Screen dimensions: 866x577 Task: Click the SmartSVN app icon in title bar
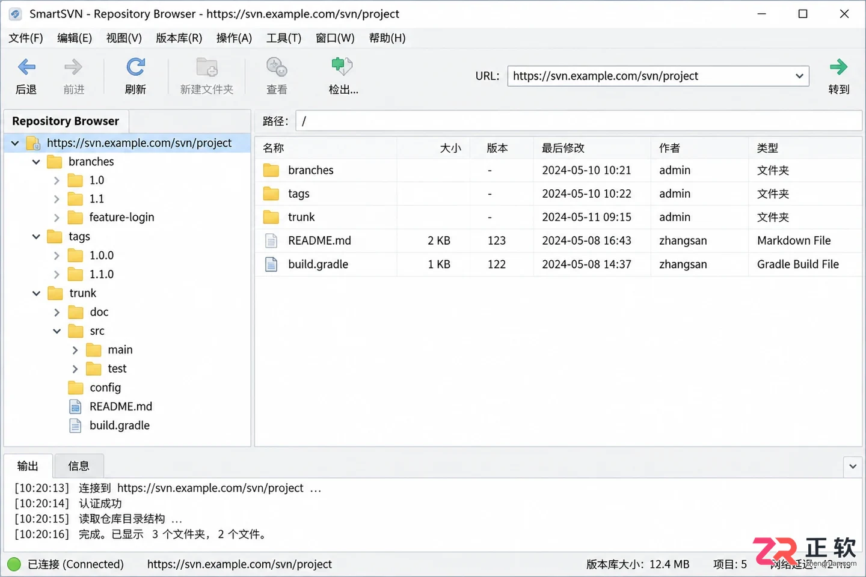coord(15,14)
